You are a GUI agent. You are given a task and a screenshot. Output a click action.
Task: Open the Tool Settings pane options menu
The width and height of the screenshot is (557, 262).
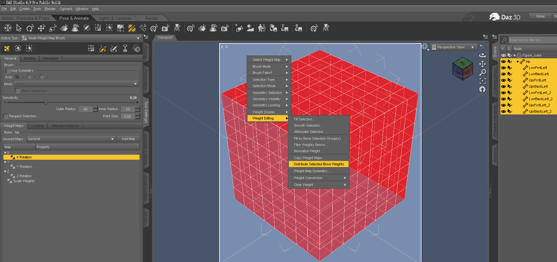tap(146, 37)
